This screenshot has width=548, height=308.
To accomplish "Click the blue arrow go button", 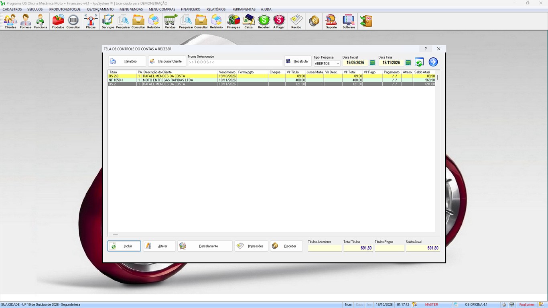I will point(433,62).
